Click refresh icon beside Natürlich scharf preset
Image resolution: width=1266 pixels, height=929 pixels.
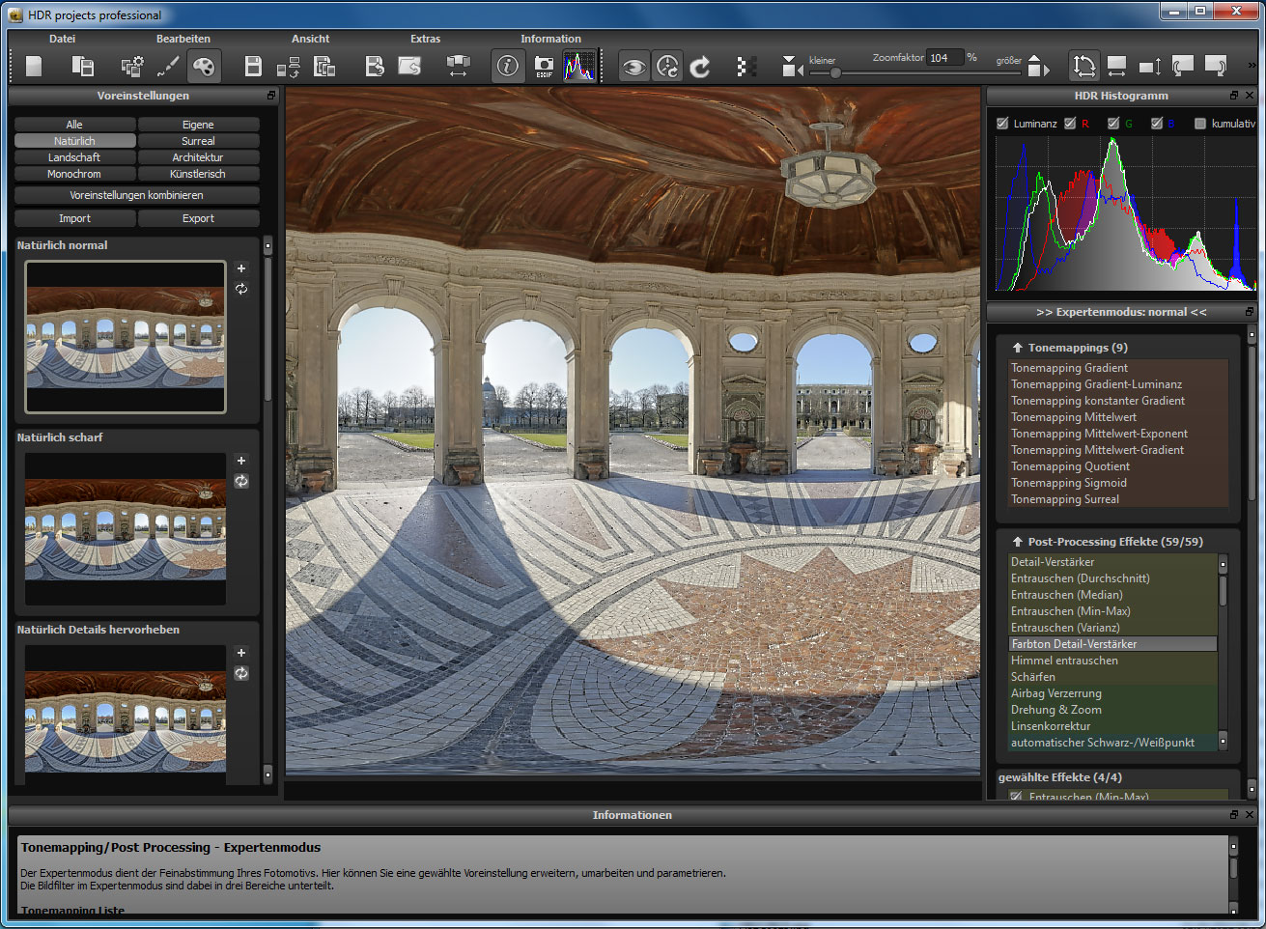pyautogui.click(x=241, y=481)
